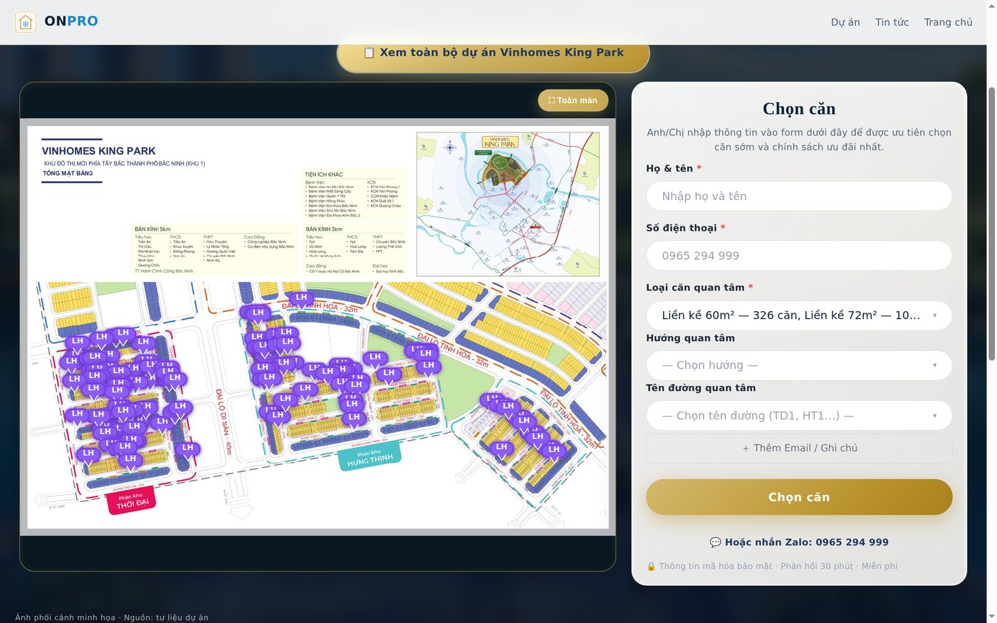
Task: Click the Phân khu THỜI ĐẠI map label
Action: pyautogui.click(x=132, y=501)
